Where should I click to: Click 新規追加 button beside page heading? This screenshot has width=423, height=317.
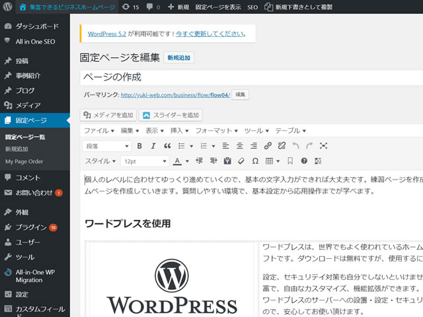click(x=178, y=57)
